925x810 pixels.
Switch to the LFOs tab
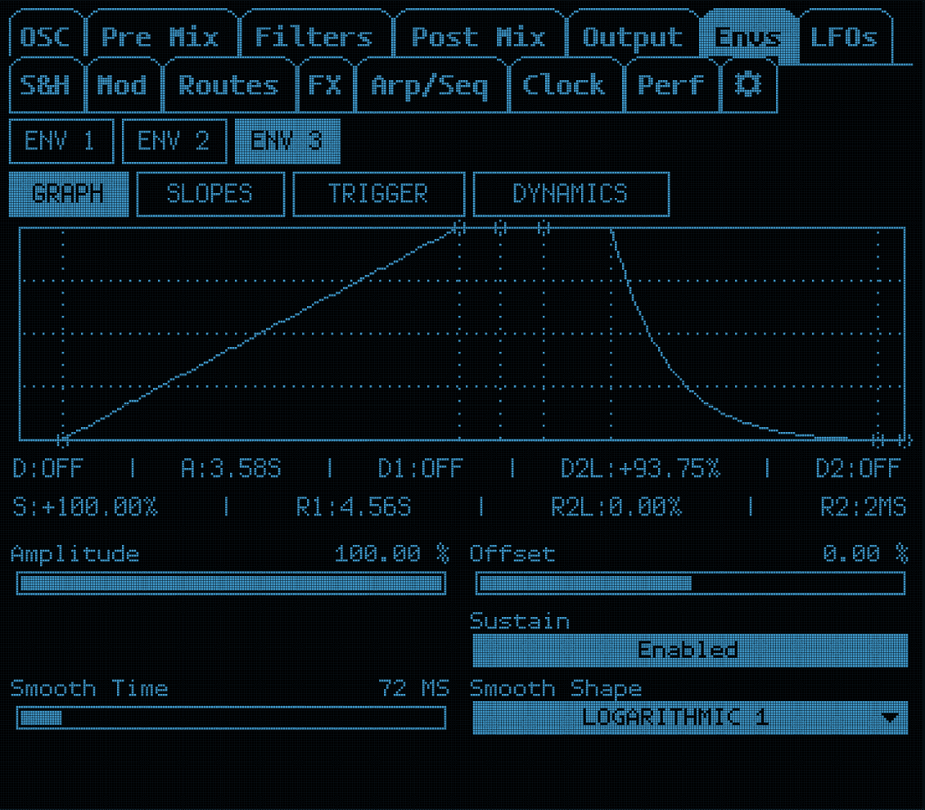coord(845,38)
